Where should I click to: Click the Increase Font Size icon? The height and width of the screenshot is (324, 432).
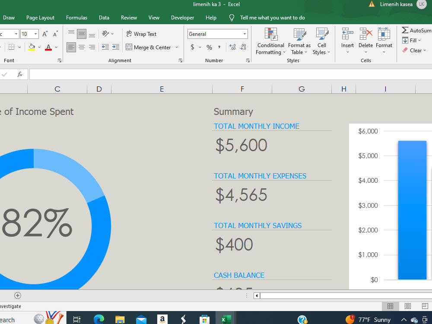[45, 34]
